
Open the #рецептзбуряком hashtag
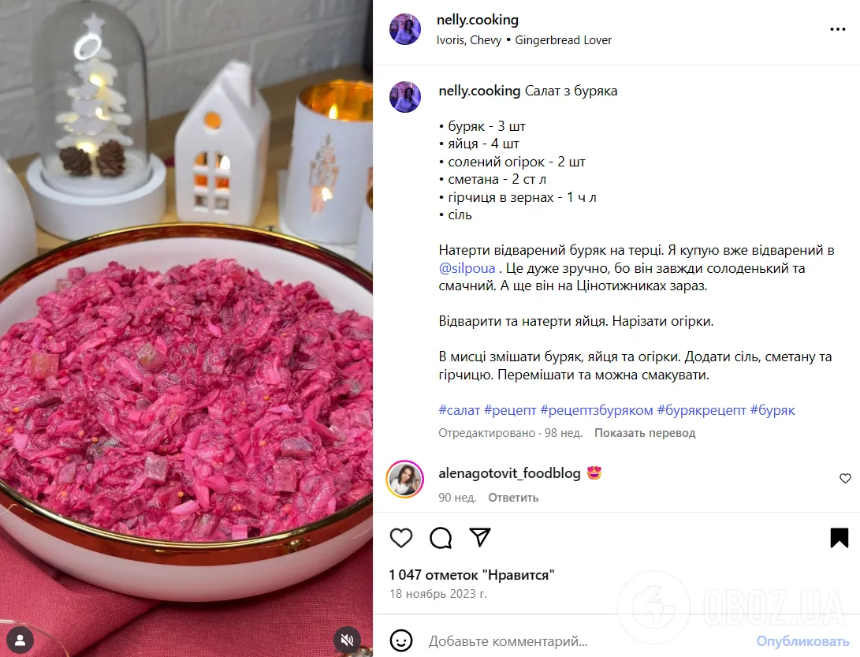(597, 410)
